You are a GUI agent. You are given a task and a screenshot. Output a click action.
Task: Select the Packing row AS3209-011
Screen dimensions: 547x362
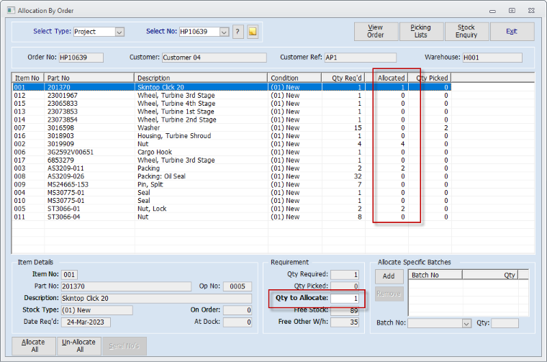(232, 168)
